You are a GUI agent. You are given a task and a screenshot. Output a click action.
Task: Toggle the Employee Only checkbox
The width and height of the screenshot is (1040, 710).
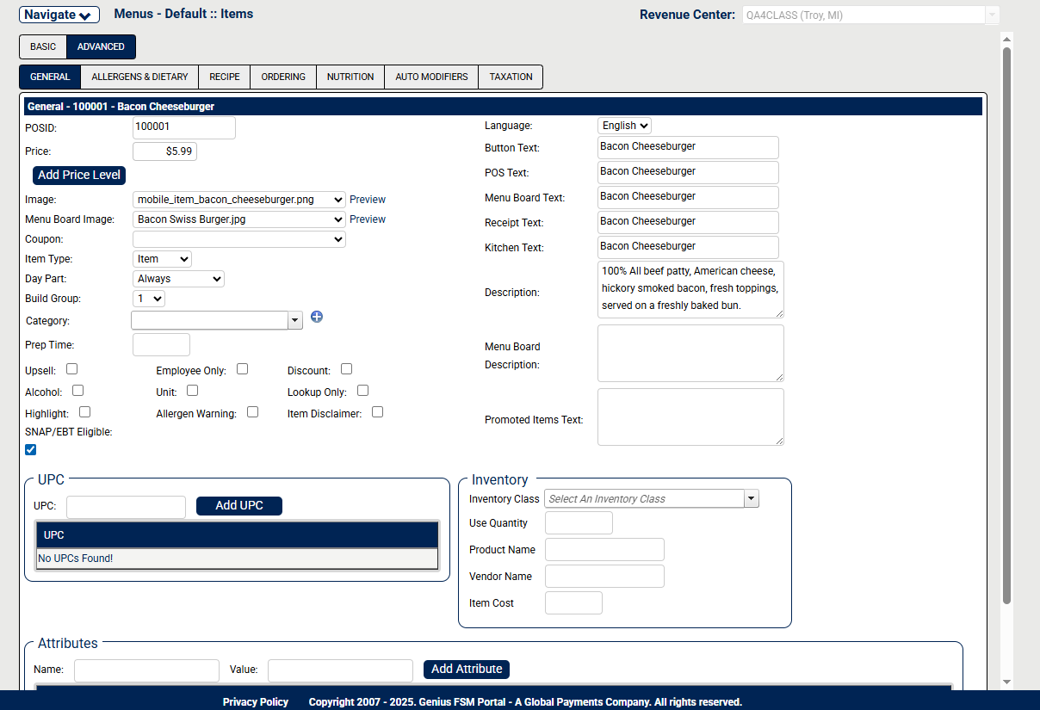(x=243, y=369)
